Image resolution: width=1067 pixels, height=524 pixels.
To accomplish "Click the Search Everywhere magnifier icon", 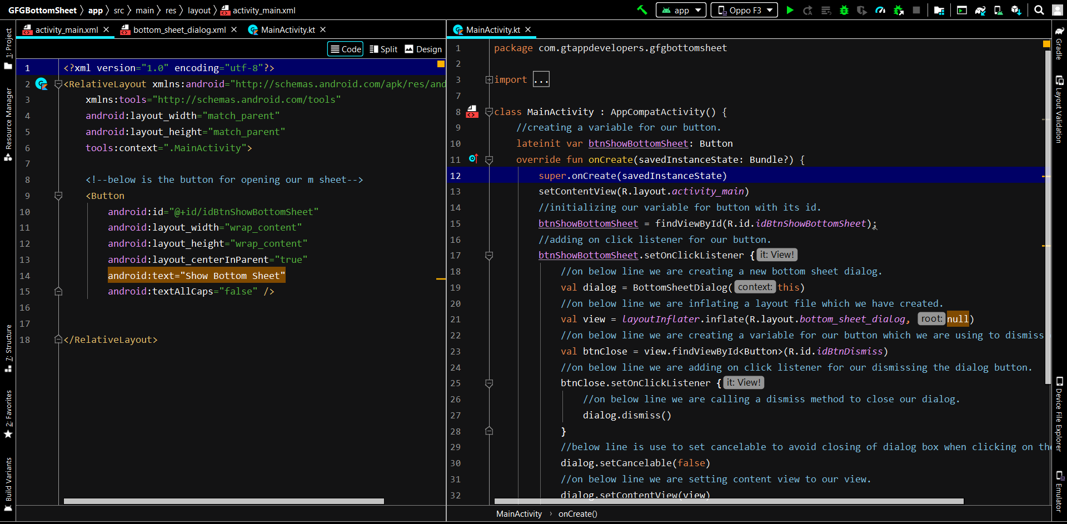I will click(1039, 10).
